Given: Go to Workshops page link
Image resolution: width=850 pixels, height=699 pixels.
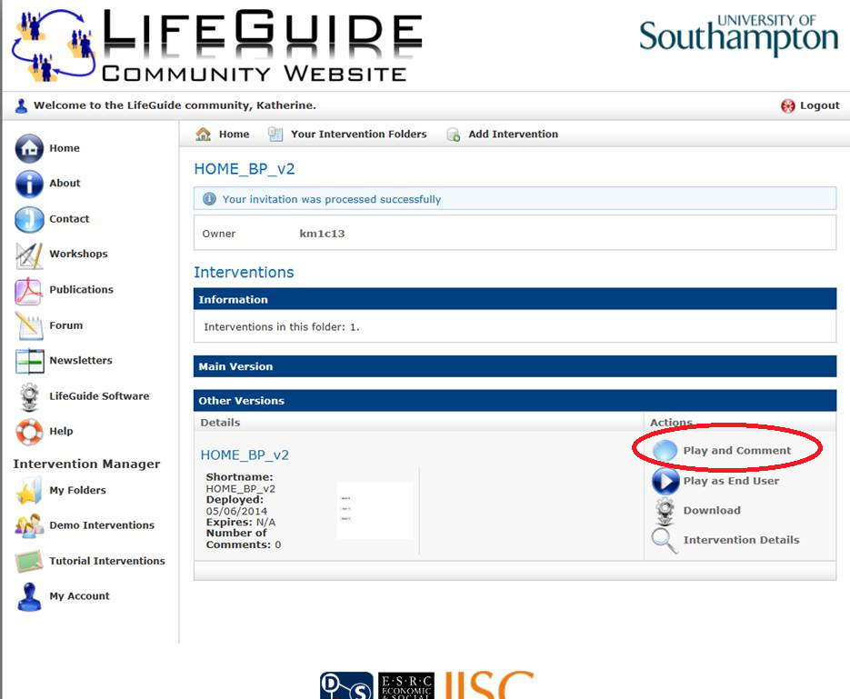Looking at the screenshot, I should 78,255.
